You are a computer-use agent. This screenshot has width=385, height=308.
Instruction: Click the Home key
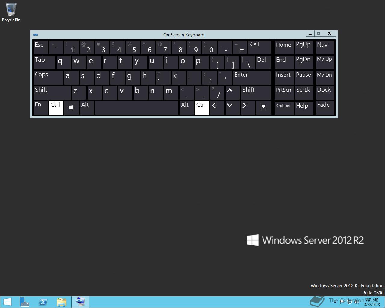284,48
